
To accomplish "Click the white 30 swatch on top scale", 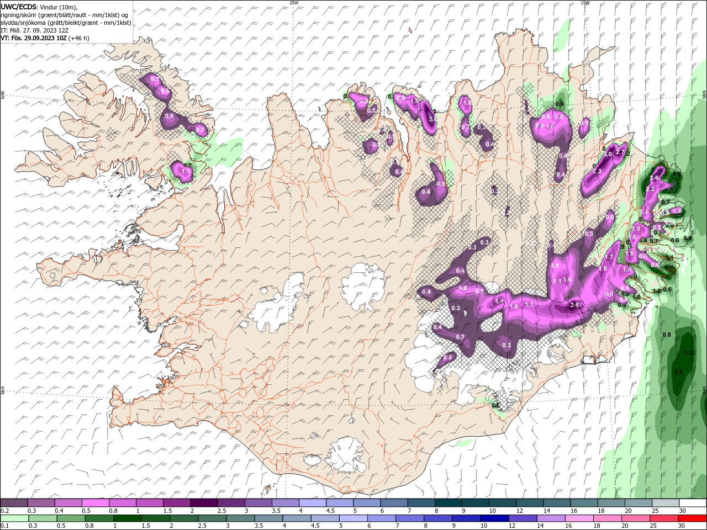I will 693,503.
